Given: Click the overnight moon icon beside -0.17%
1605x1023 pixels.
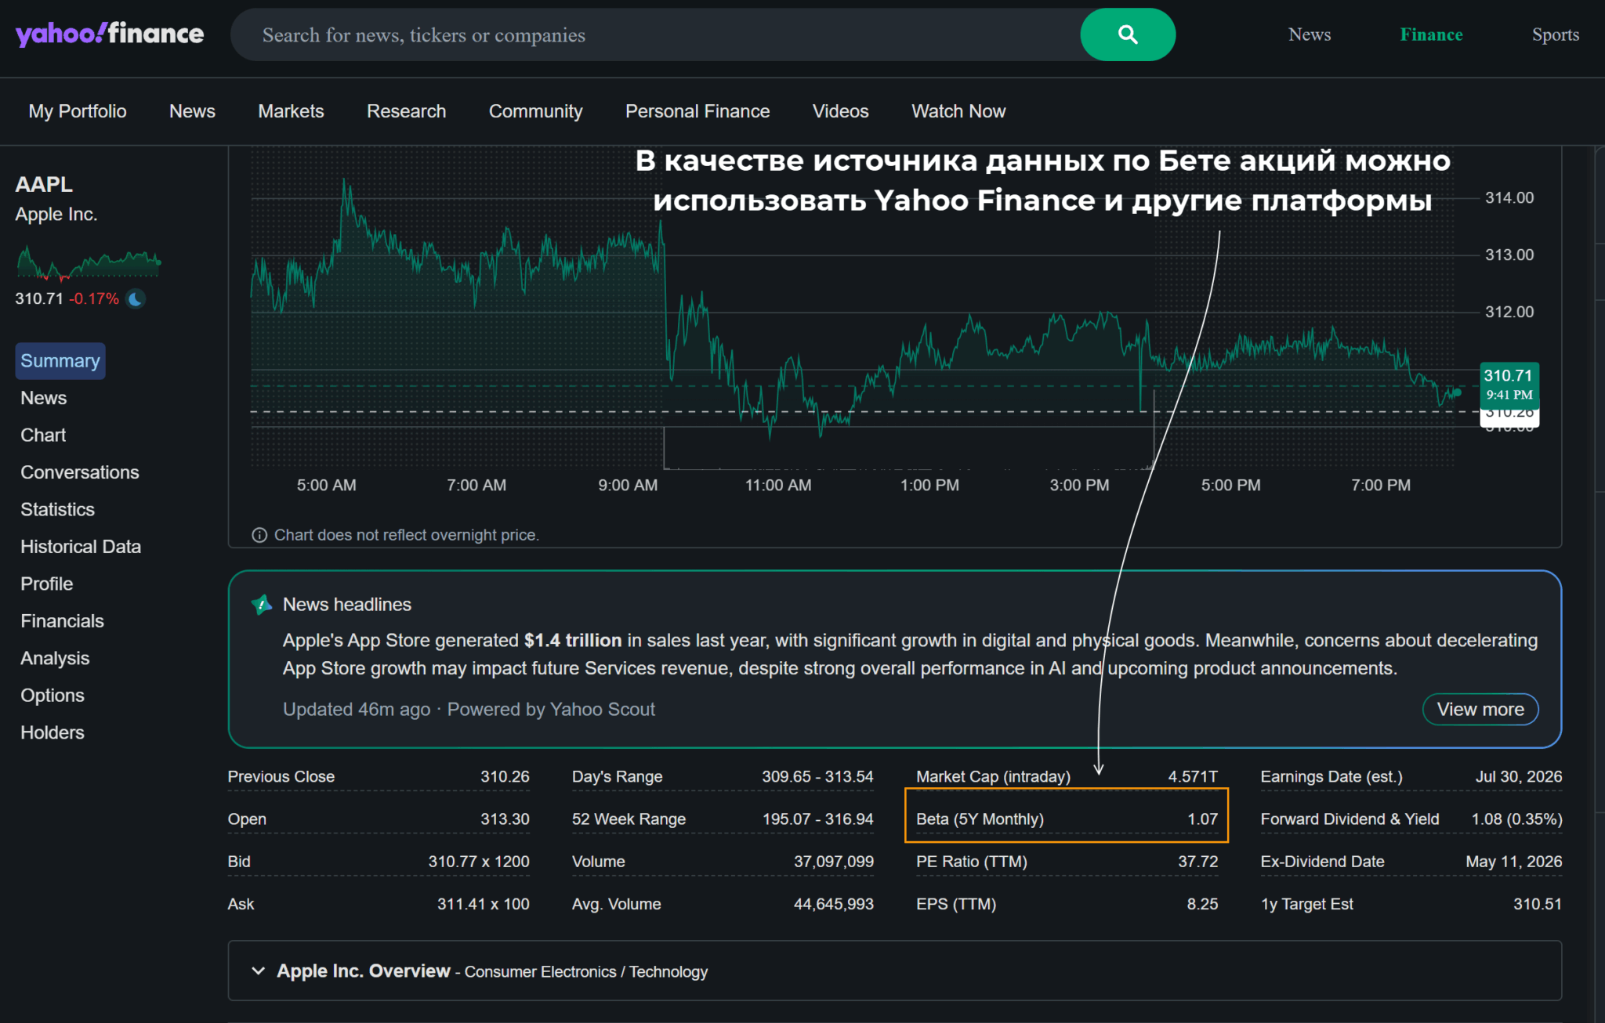Looking at the screenshot, I should pyautogui.click(x=136, y=298).
